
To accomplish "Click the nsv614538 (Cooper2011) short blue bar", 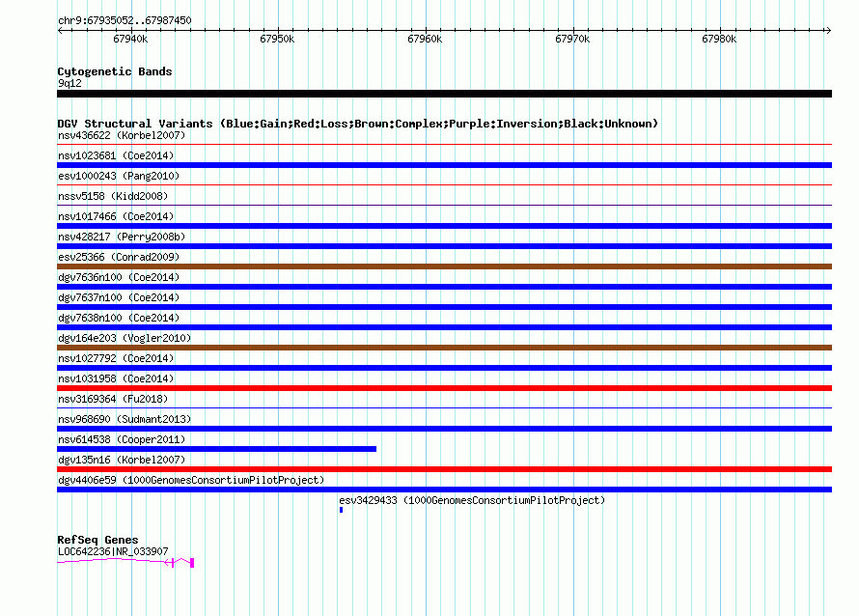I will point(216,449).
